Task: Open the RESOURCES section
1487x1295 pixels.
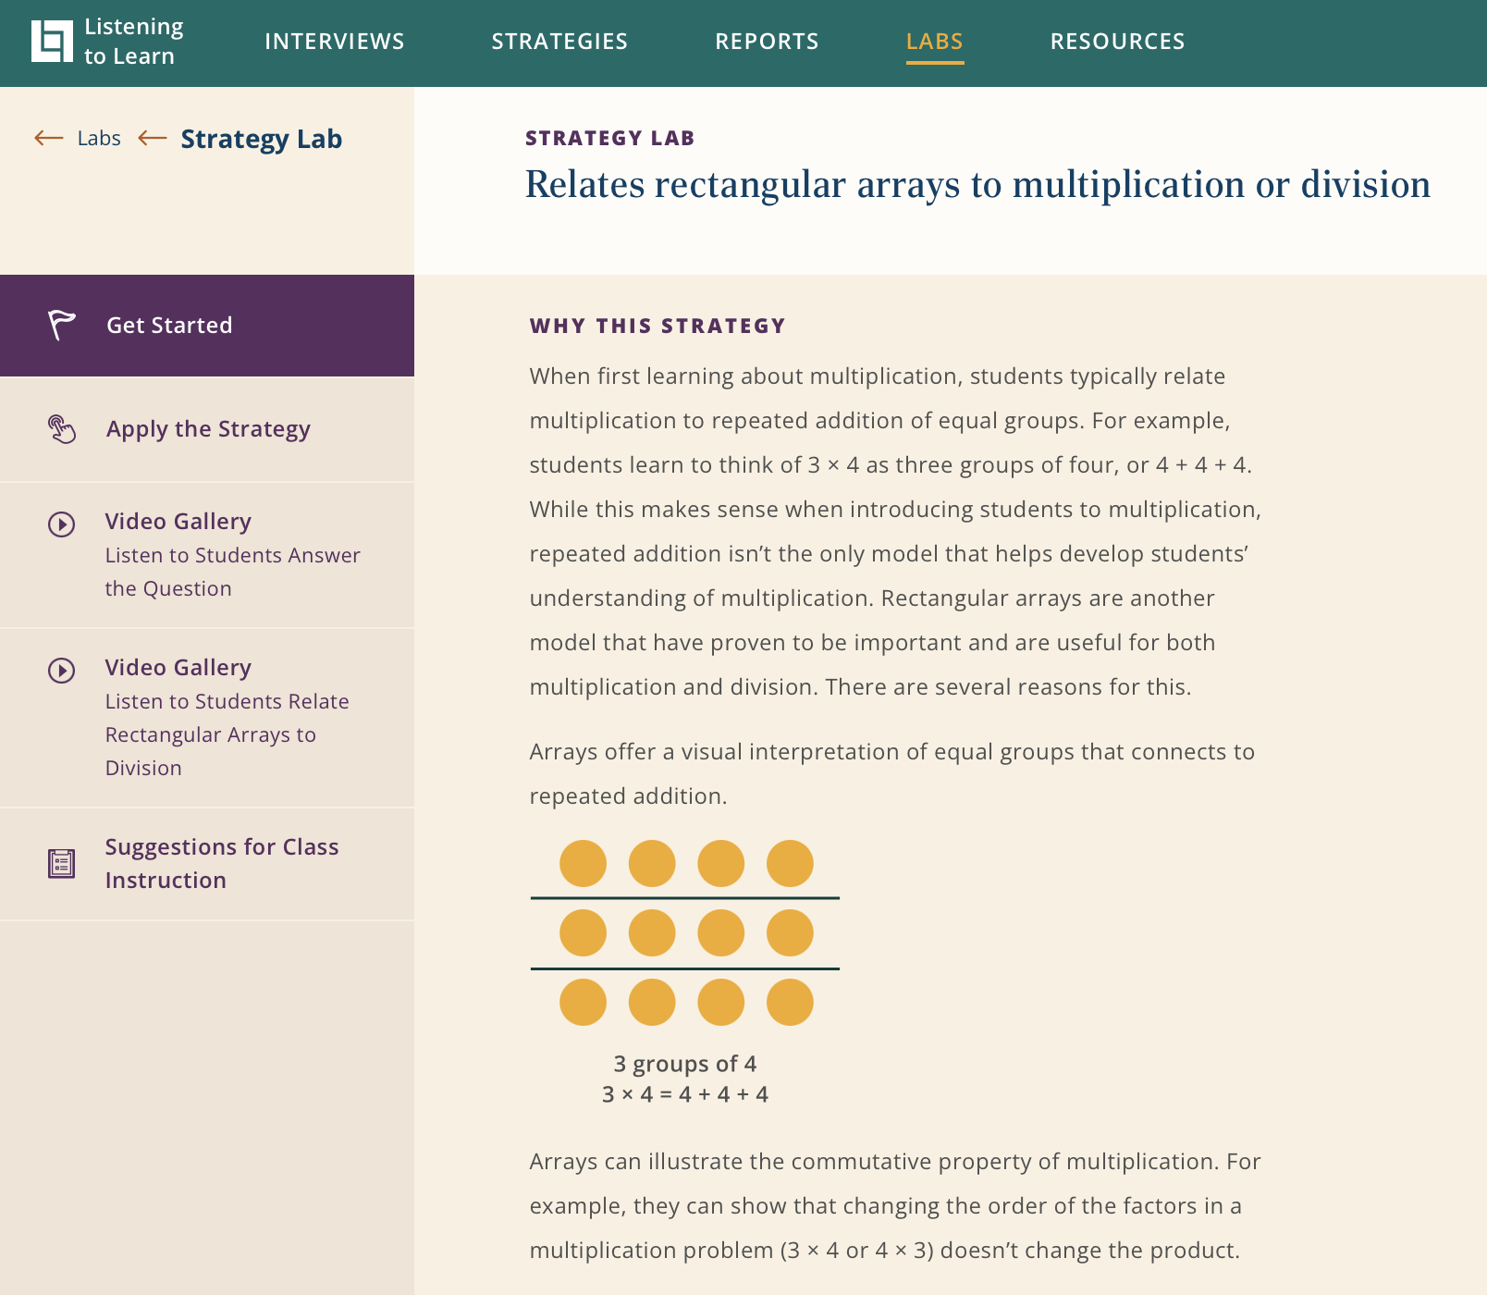Action: [1117, 41]
